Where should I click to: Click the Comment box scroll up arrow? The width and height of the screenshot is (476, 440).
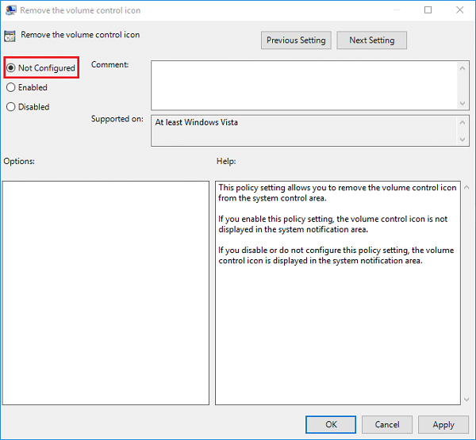point(463,67)
